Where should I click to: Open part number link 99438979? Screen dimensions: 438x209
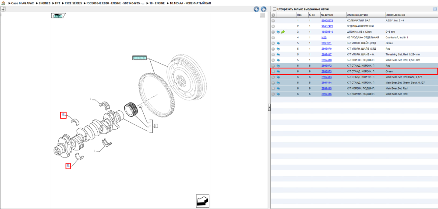[x=327, y=21]
